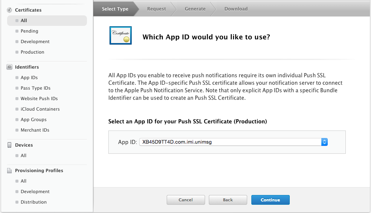Click the Continue button
Image resolution: width=371 pixels, height=213 pixels.
(x=271, y=200)
